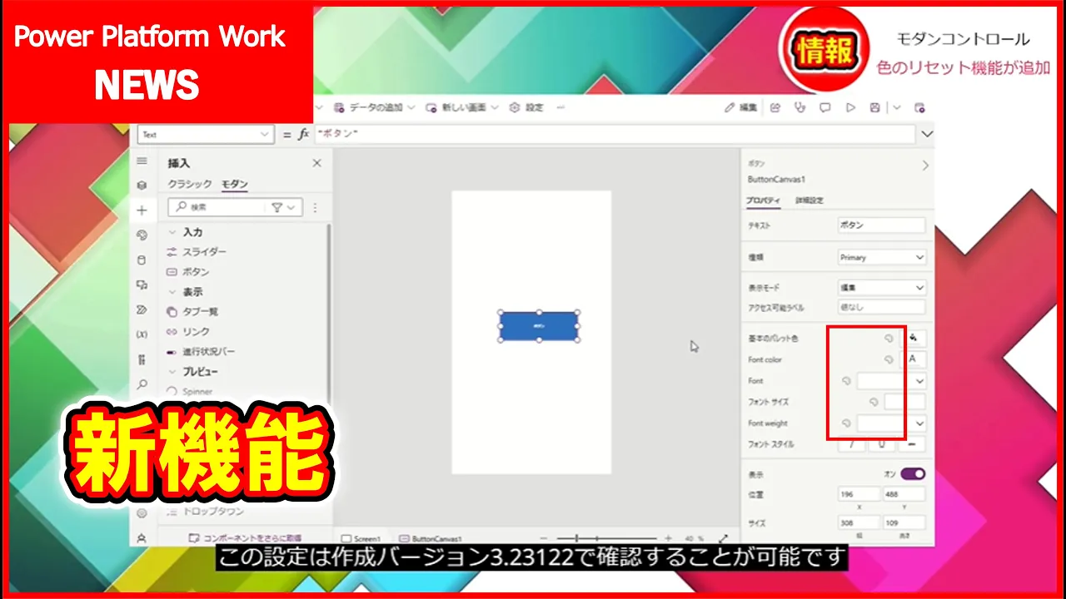
Task: Collapse the 入力 category
Action: point(172,232)
